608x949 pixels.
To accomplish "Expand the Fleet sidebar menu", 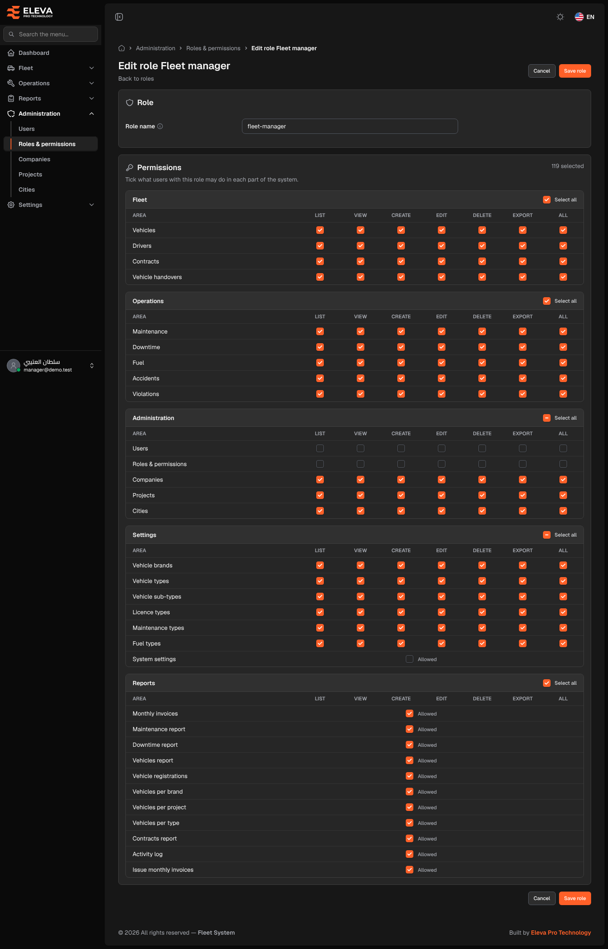I will [x=51, y=68].
